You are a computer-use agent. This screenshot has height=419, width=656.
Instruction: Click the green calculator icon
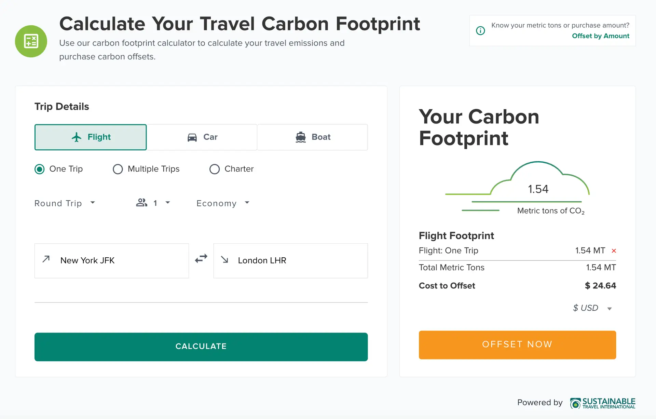click(x=31, y=41)
